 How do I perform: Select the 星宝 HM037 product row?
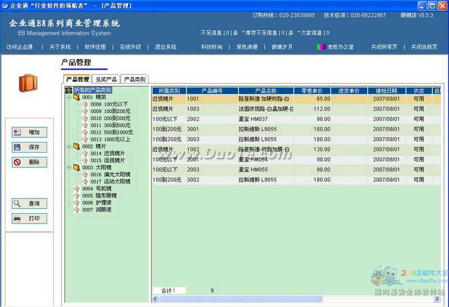(296, 119)
